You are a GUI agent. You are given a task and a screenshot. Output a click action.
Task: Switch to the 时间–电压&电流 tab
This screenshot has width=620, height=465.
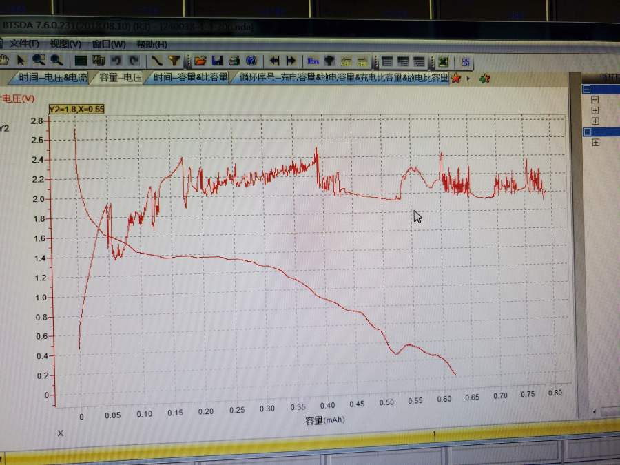[52, 78]
